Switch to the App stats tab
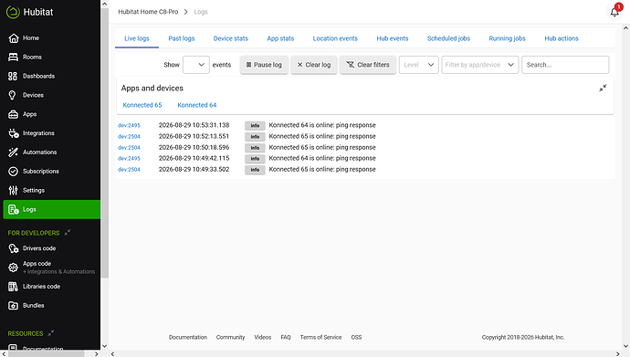The width and height of the screenshot is (630, 357). (x=280, y=38)
